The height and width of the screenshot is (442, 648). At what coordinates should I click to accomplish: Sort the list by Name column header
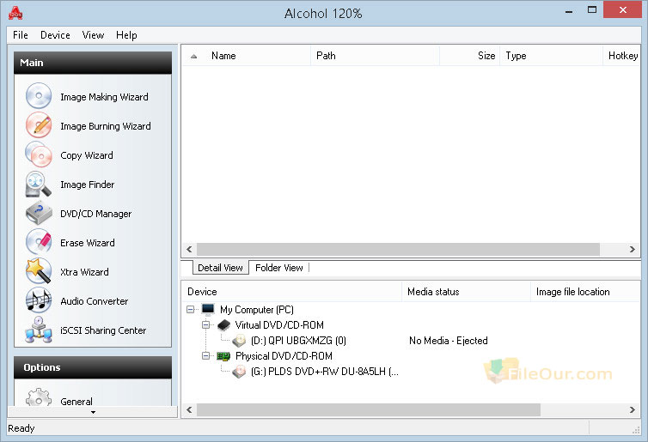click(223, 56)
